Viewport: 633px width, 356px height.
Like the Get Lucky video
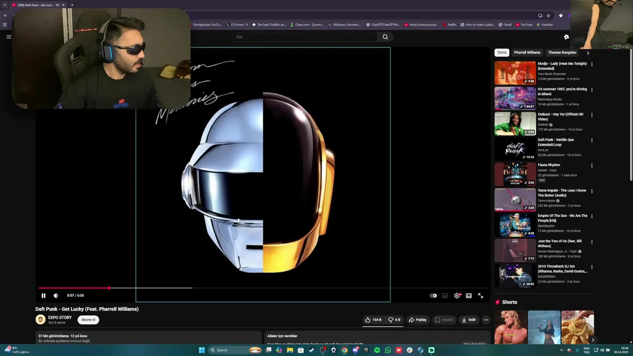[x=373, y=320]
